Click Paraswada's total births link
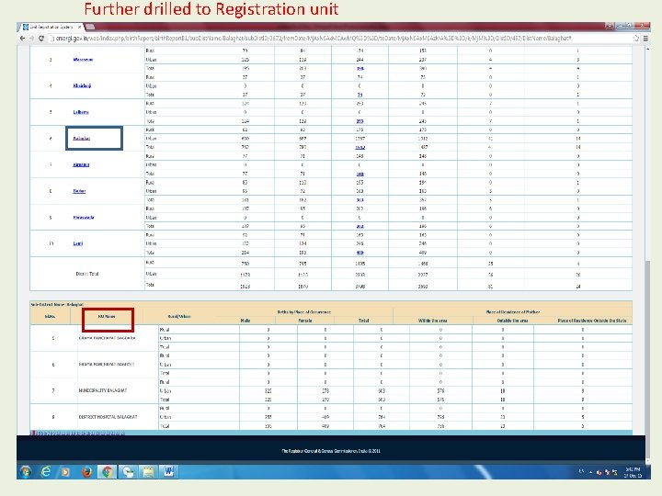662x496 pixels. click(x=360, y=227)
